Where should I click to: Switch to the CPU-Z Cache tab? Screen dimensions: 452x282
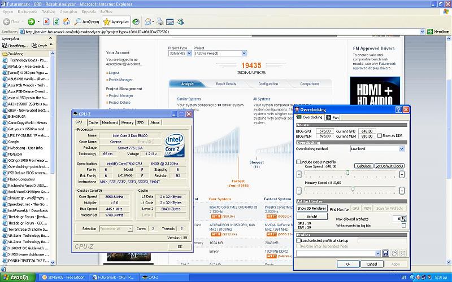click(x=93, y=122)
